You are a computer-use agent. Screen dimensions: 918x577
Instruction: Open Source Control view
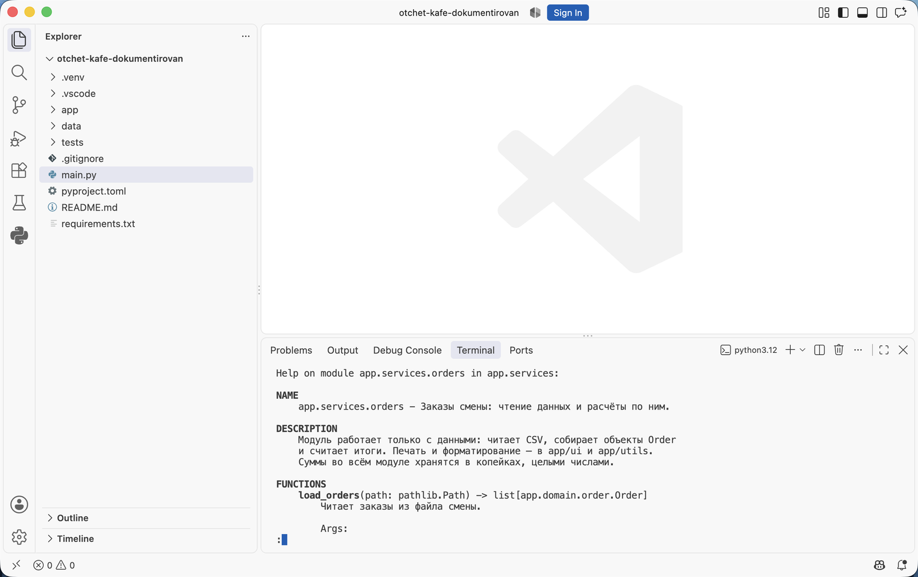19,105
